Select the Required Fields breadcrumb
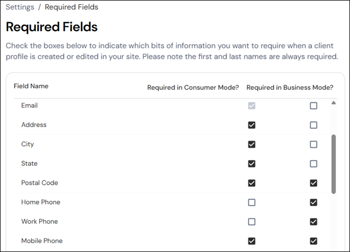This screenshot has width=350, height=252. [72, 7]
